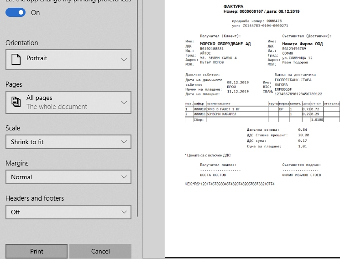This screenshot has width=340, height=259.
Task: Click the chevron in the Orientation box
Action: click(124, 60)
